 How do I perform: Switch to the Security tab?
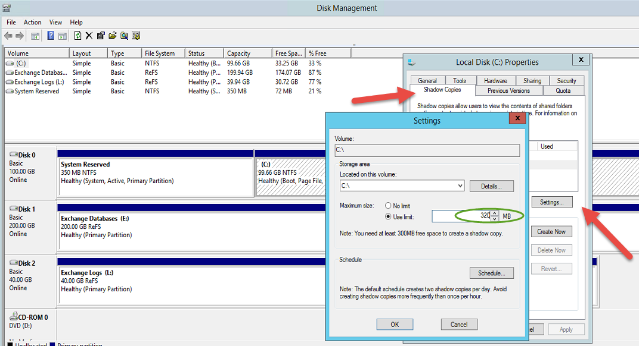[x=566, y=80]
